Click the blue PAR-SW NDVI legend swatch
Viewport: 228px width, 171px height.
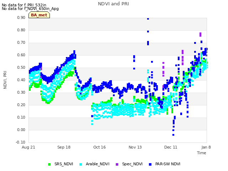tap(150, 164)
